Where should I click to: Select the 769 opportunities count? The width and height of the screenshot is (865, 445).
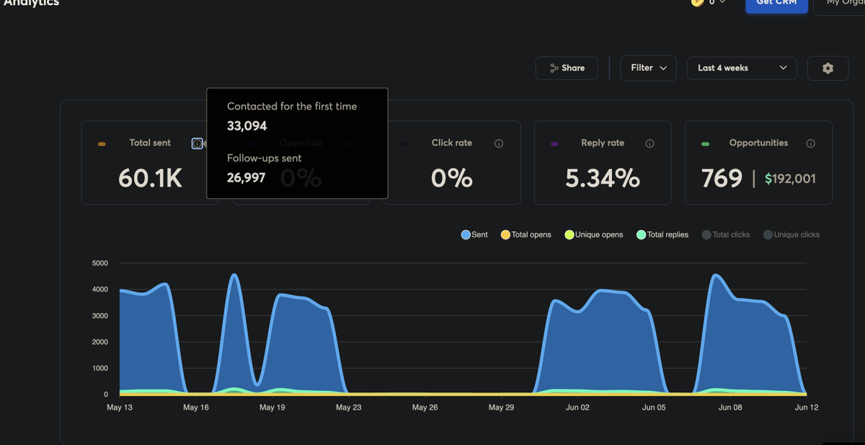click(722, 178)
